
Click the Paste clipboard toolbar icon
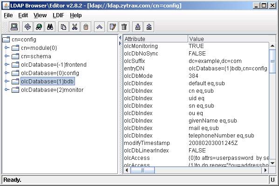point(86,27)
